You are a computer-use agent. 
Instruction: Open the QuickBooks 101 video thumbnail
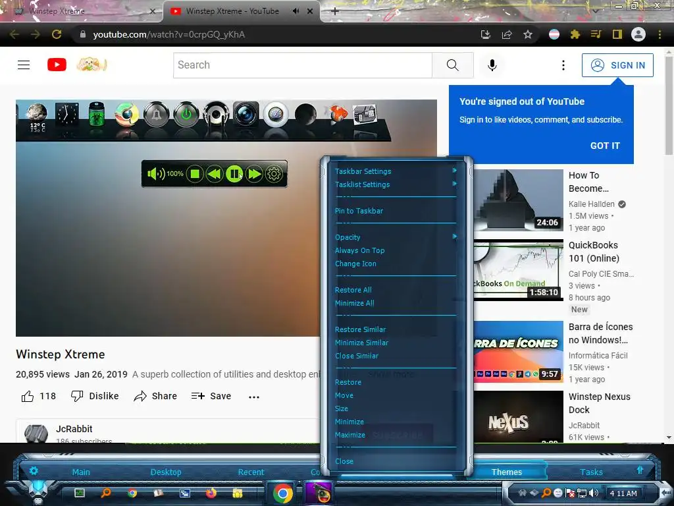pyautogui.click(x=519, y=269)
